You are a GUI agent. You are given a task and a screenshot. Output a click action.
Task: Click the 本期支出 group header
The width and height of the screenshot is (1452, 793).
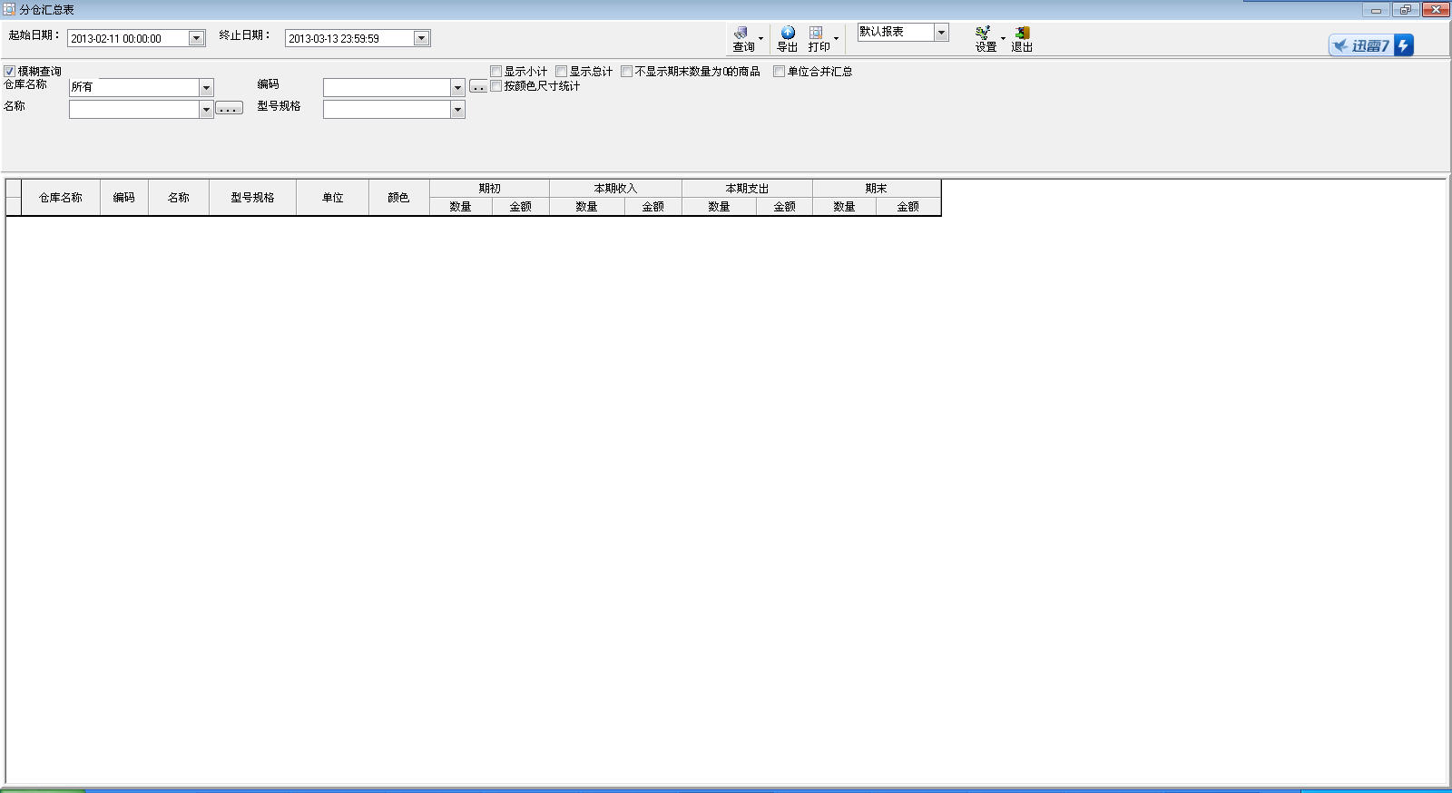click(x=747, y=188)
